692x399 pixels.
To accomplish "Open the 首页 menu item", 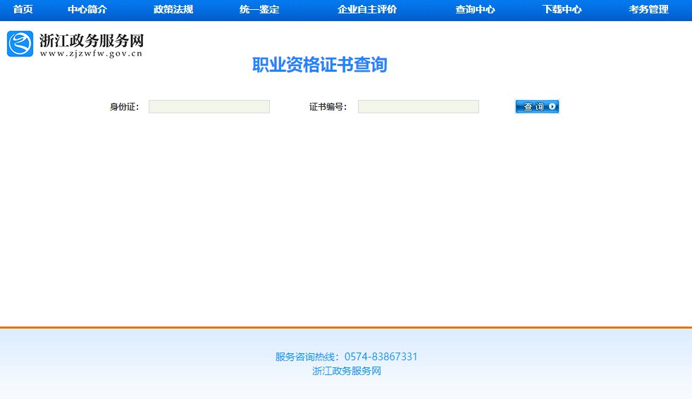I will pyautogui.click(x=23, y=10).
